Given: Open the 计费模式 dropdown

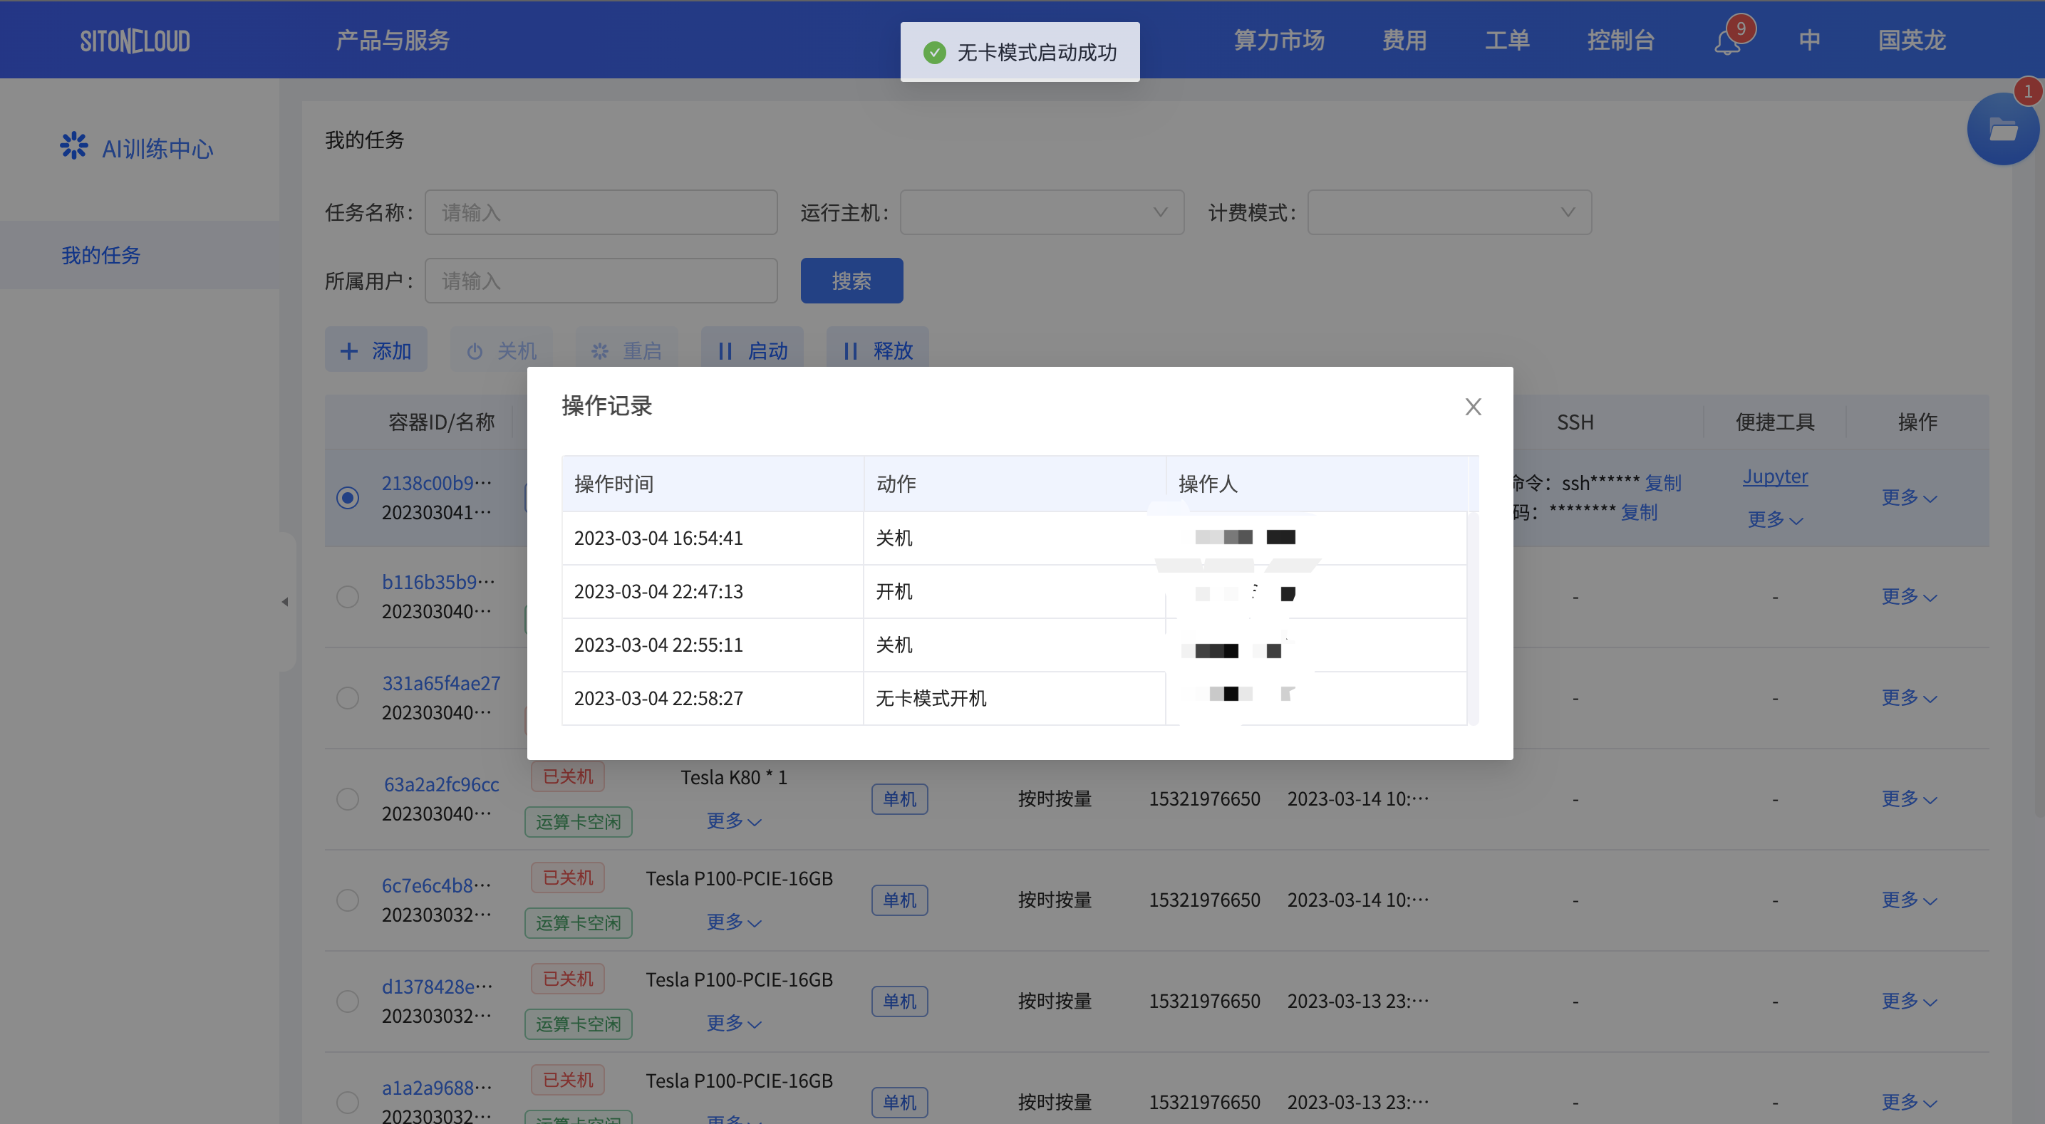Looking at the screenshot, I should pyautogui.click(x=1449, y=212).
